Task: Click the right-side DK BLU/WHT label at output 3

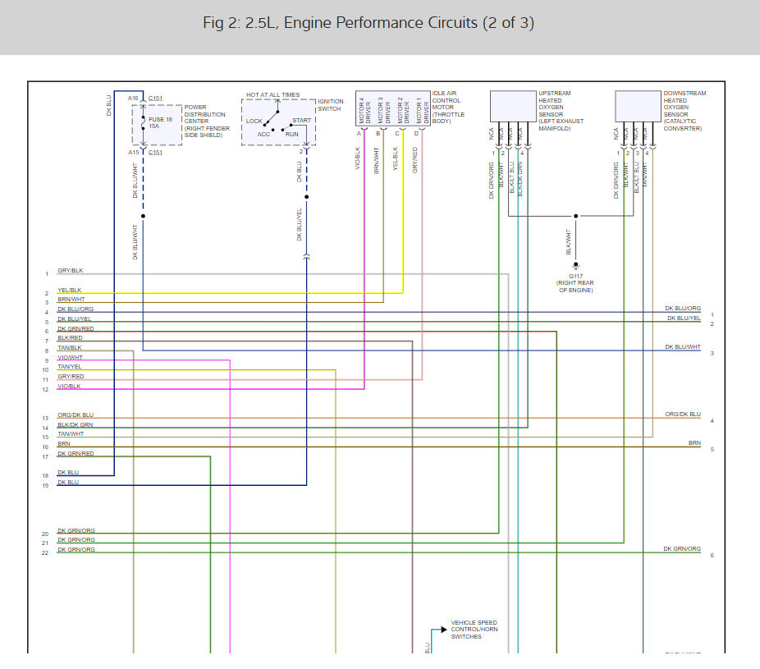Action: (x=683, y=347)
